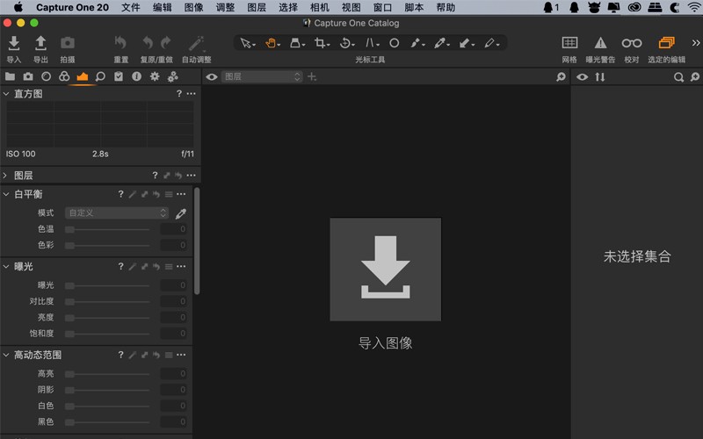
Task: Collapse the High Dynamic Range (高动态范围) panel
Action: (x=6, y=355)
